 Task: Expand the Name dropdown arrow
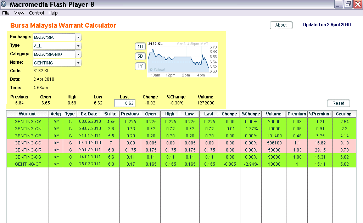coord(78,63)
